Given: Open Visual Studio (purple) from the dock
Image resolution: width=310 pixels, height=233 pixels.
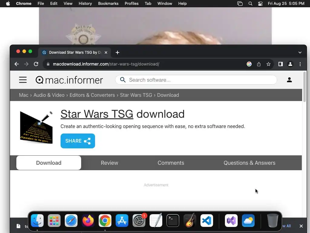Looking at the screenshot, I should pos(231,221).
